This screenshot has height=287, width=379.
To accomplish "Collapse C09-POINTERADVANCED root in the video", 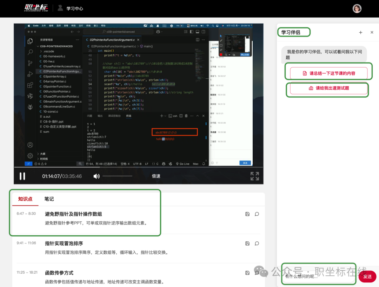I will 56,46.
